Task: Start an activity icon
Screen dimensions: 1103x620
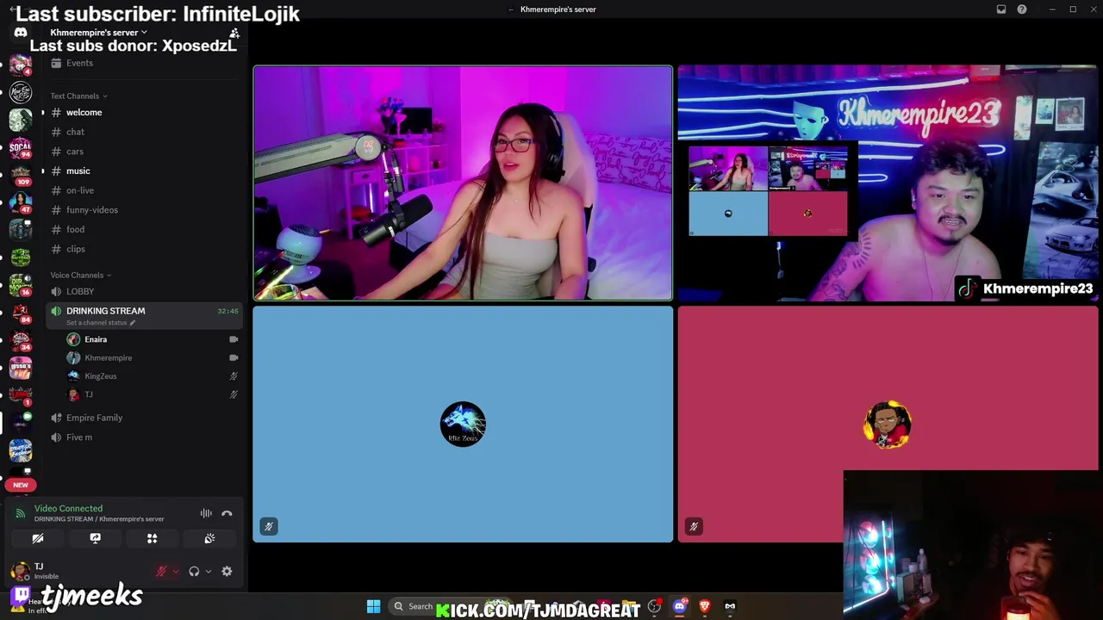Action: (x=152, y=538)
